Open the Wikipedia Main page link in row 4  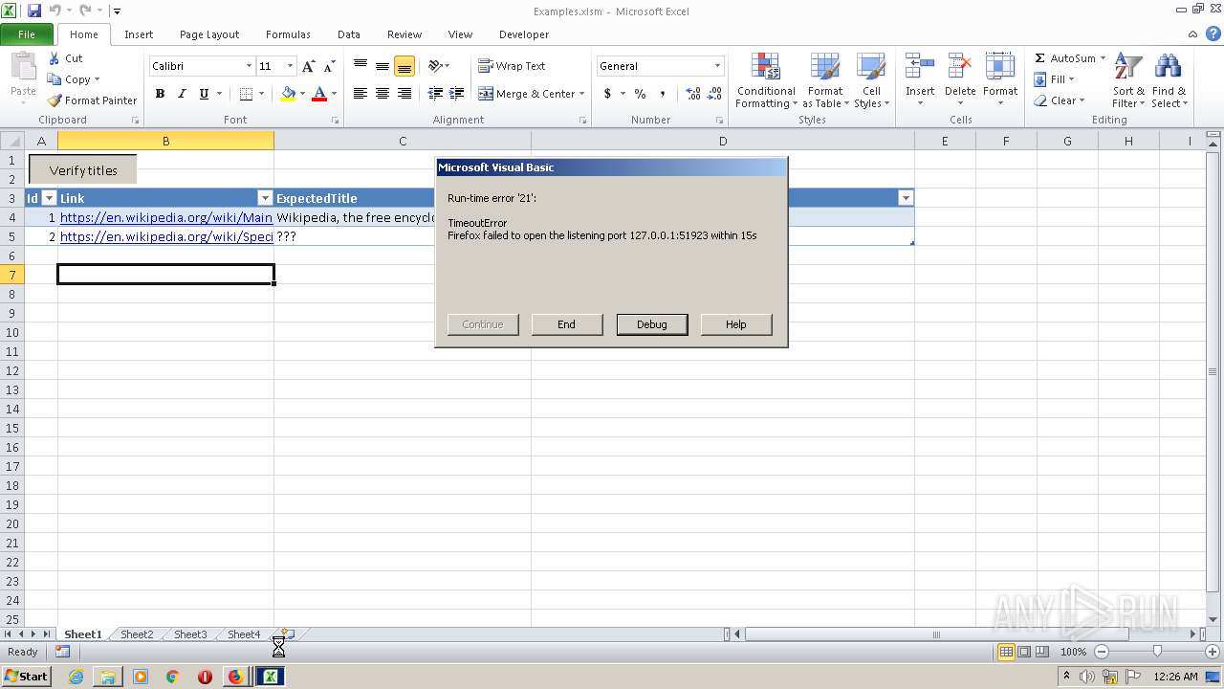[166, 217]
